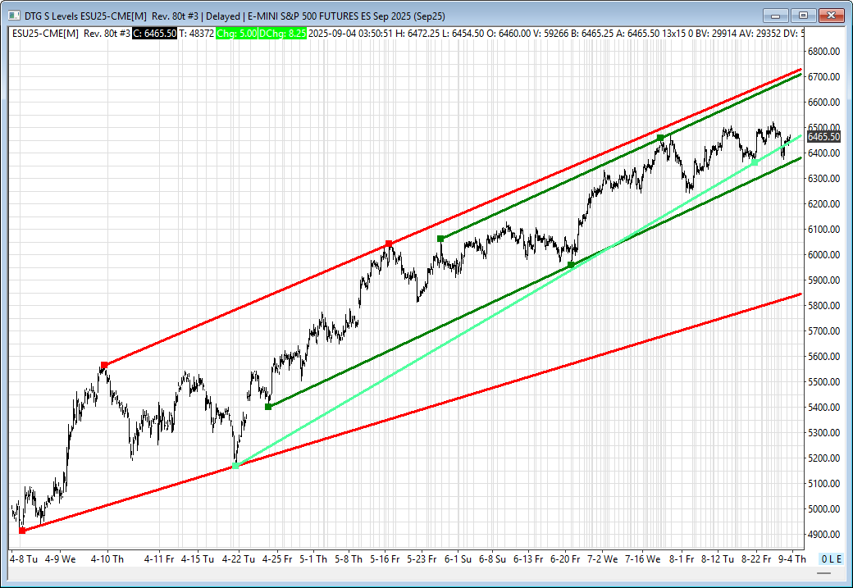
Task: Click the 'ESU25-CME[M]' symbol in chart header
Action: point(45,33)
